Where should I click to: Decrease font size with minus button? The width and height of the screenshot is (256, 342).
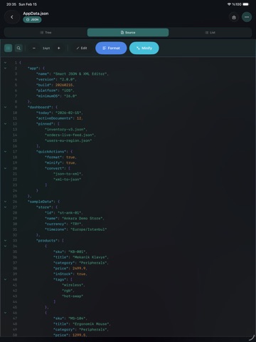pyautogui.click(x=34, y=48)
